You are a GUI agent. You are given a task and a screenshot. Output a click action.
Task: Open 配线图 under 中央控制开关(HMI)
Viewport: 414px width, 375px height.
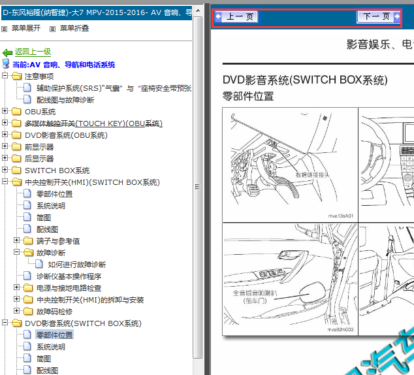coord(47,229)
